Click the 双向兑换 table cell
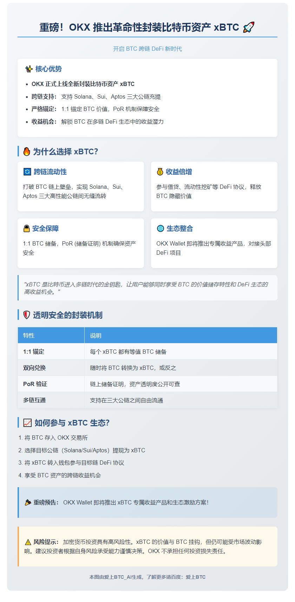295x602 pixels. (51, 368)
